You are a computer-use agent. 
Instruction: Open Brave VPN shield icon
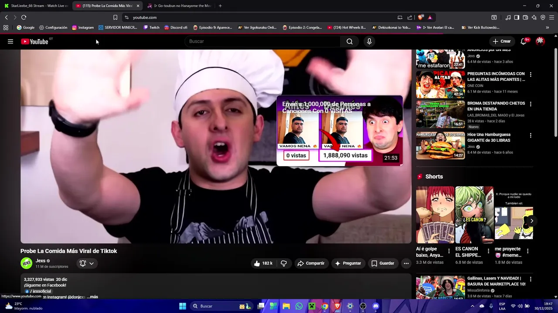pyautogui.click(x=543, y=17)
